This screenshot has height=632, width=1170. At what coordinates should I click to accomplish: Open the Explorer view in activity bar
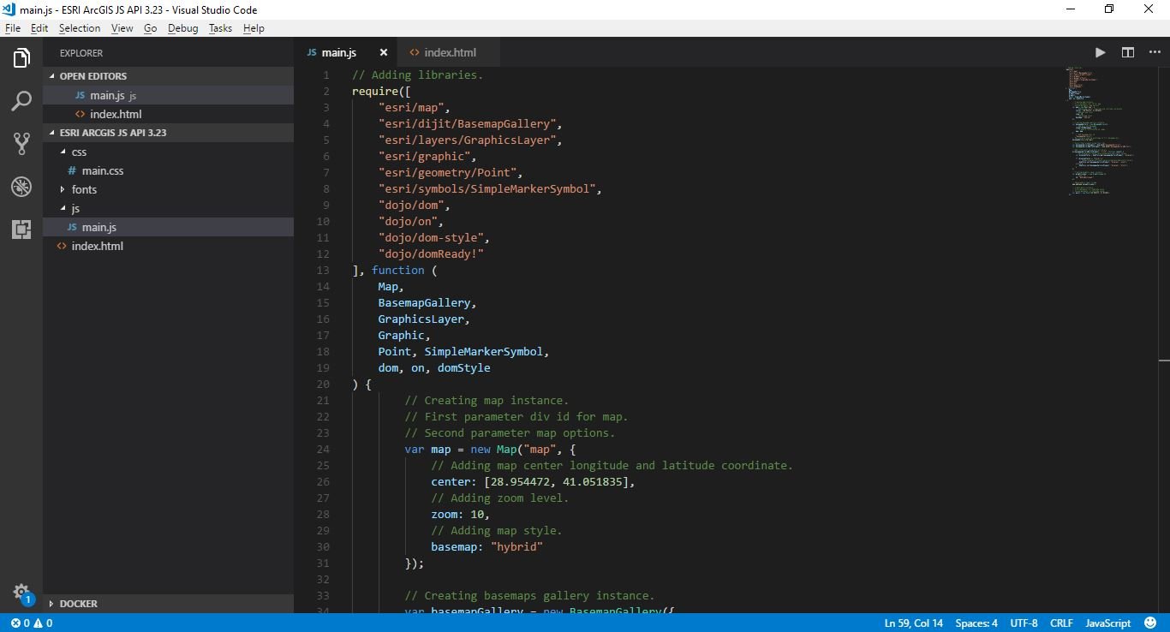pos(21,58)
